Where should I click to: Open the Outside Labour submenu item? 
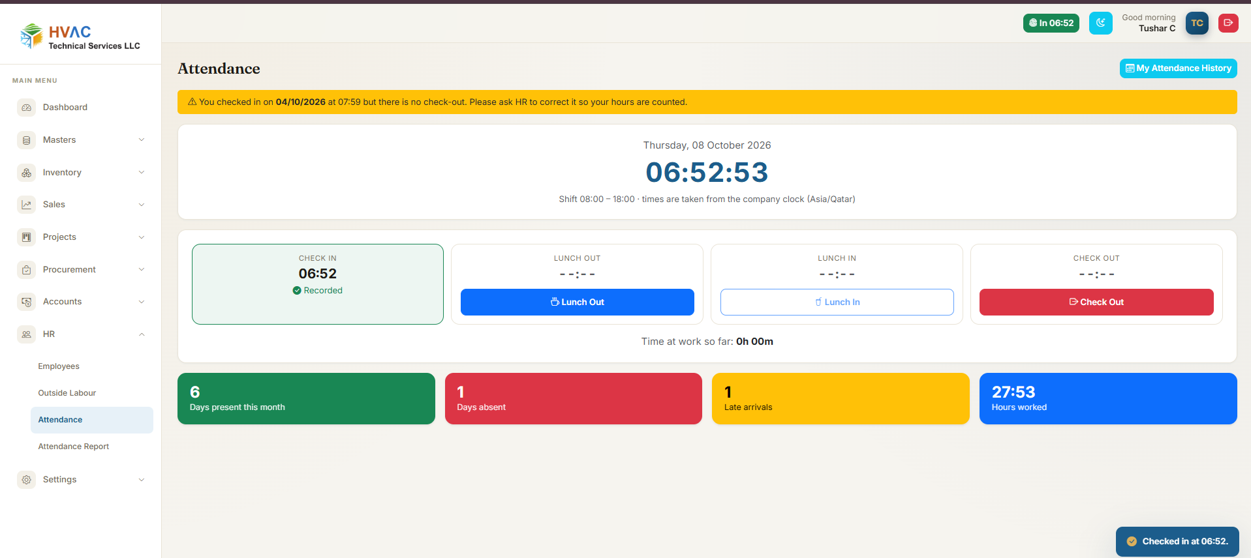92,393
